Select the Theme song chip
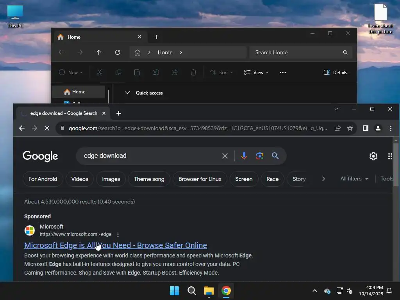The height and width of the screenshot is (300, 400). click(149, 179)
